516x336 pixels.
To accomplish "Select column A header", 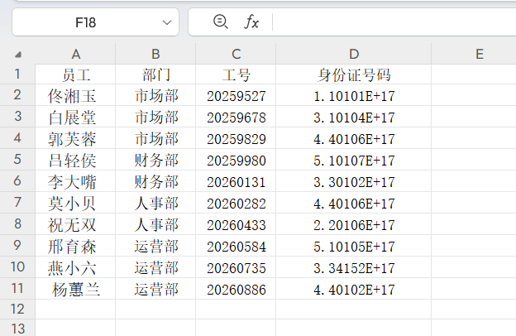I will click(x=75, y=54).
